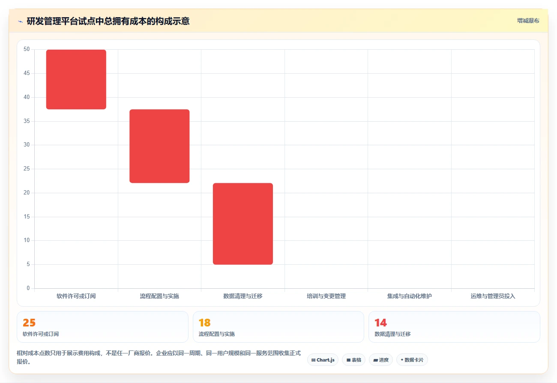Open the data card showing 25
The image size is (557, 383).
[x=102, y=327]
